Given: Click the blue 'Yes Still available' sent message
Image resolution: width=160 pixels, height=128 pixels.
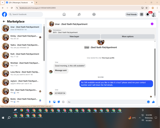Looking at the screenshot, I should point(116,84).
